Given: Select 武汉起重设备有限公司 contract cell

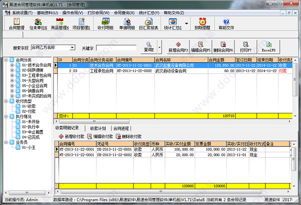Looking at the screenshot, I should (181, 65).
